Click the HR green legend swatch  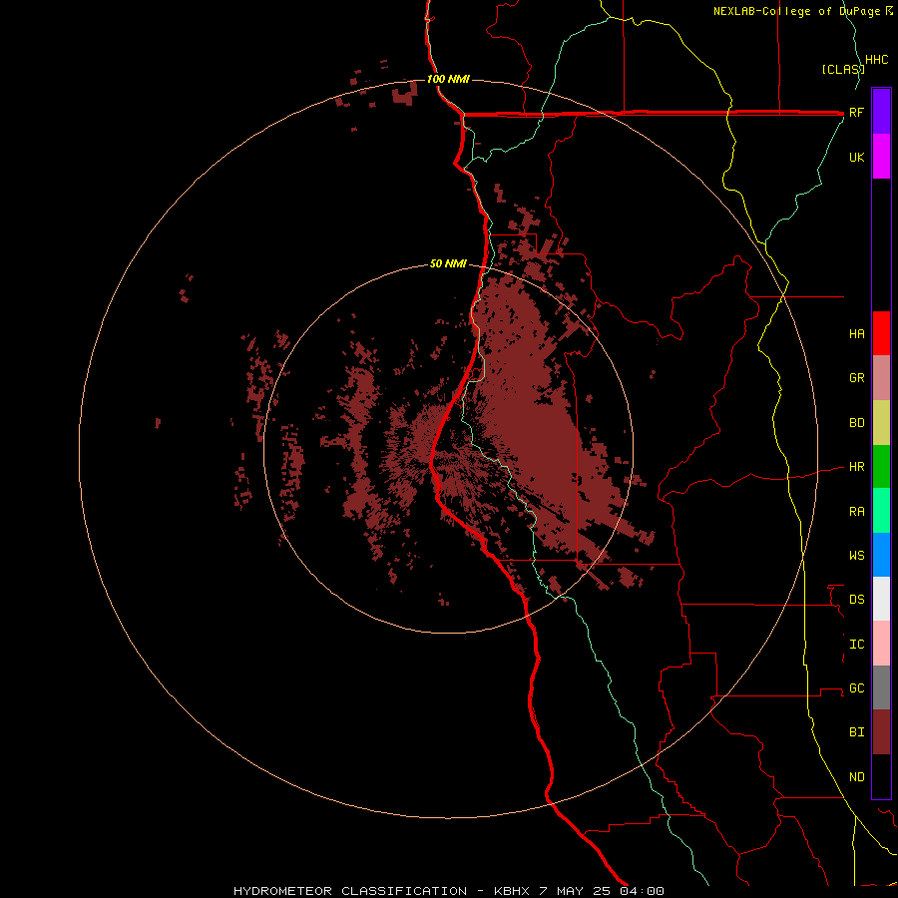pyautogui.click(x=881, y=467)
